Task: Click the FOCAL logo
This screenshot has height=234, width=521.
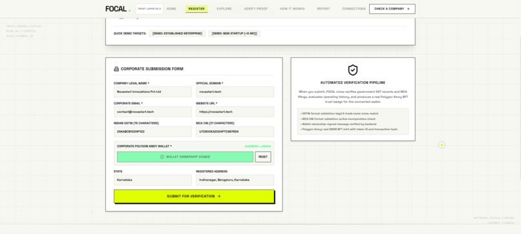Action: pyautogui.click(x=118, y=9)
